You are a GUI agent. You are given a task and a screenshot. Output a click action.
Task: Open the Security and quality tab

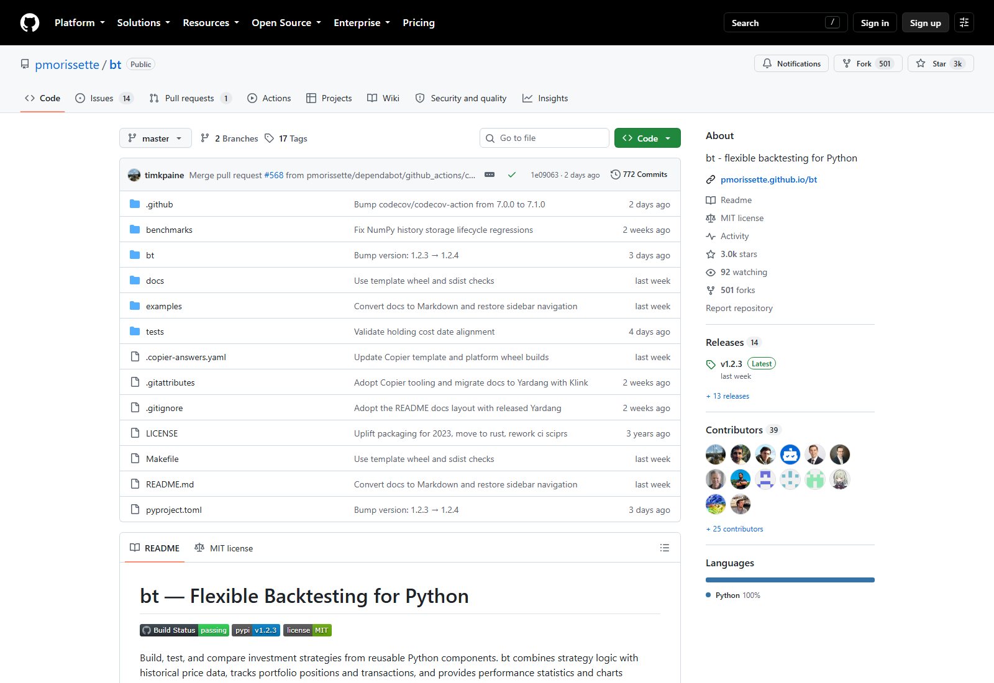point(461,98)
